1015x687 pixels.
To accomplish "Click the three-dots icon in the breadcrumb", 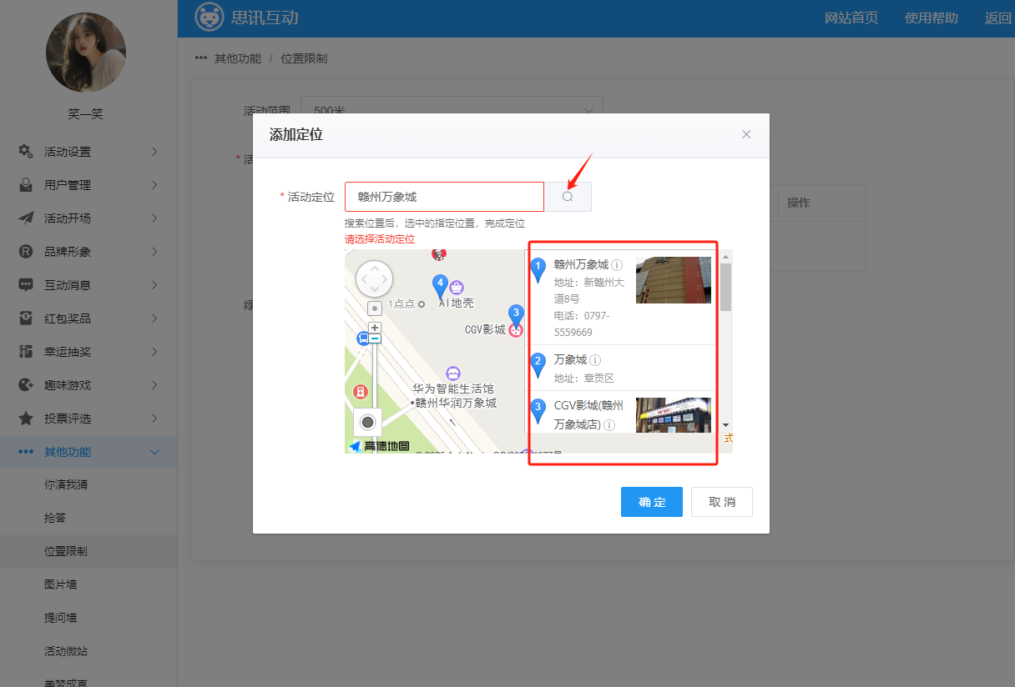I will click(200, 58).
